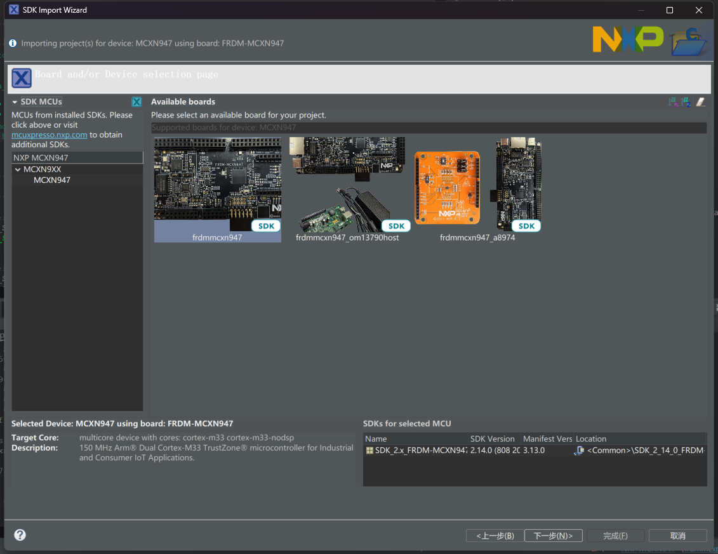
Task: Click the SDK folder icon in the Location column
Action: [580, 451]
